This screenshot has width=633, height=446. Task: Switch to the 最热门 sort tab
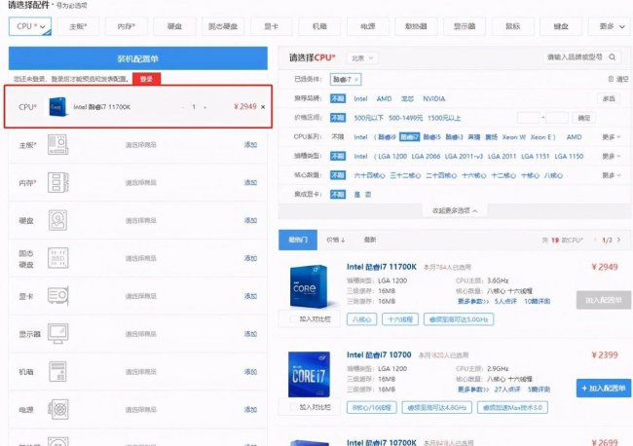[298, 240]
